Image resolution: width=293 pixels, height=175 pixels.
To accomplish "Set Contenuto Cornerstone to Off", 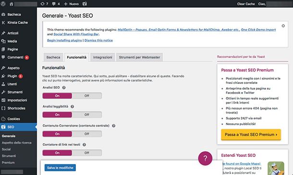I will (x=87, y=134).
